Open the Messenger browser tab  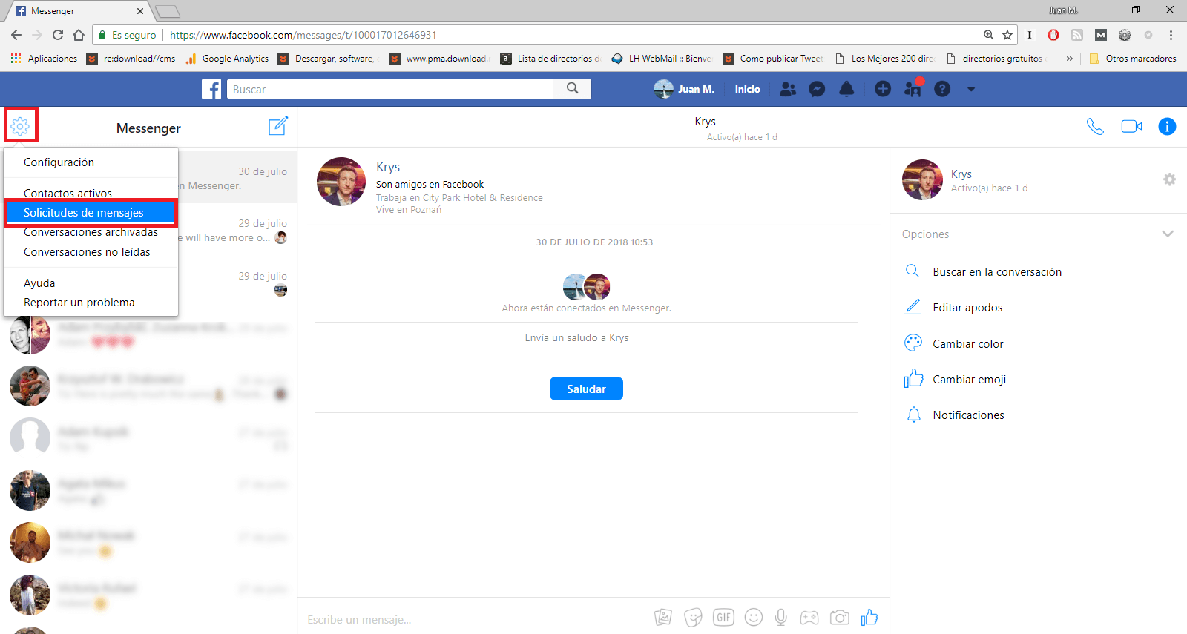[x=78, y=11]
